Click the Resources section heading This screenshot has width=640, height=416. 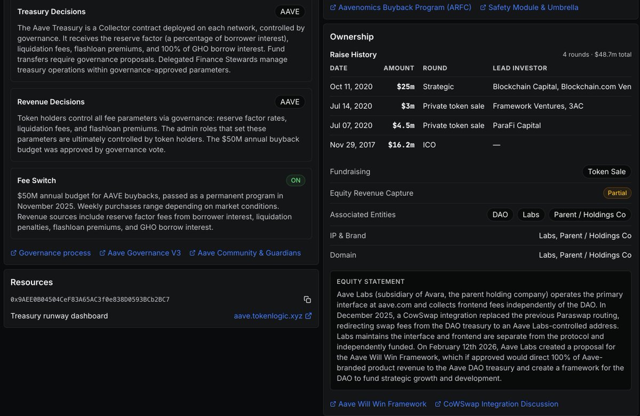[31, 282]
